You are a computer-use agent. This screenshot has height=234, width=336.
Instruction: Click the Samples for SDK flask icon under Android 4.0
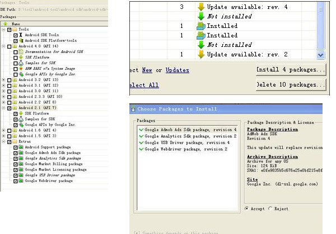(x=21, y=63)
